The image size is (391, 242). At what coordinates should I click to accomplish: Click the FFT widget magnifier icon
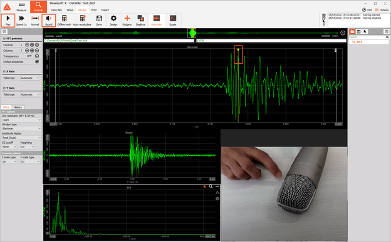(x=211, y=186)
